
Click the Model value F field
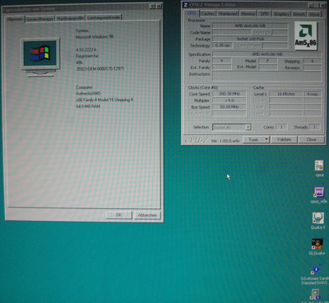coord(267,61)
